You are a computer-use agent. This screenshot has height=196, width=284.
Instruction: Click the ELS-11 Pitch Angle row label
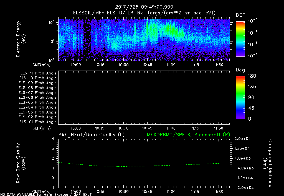38,73
